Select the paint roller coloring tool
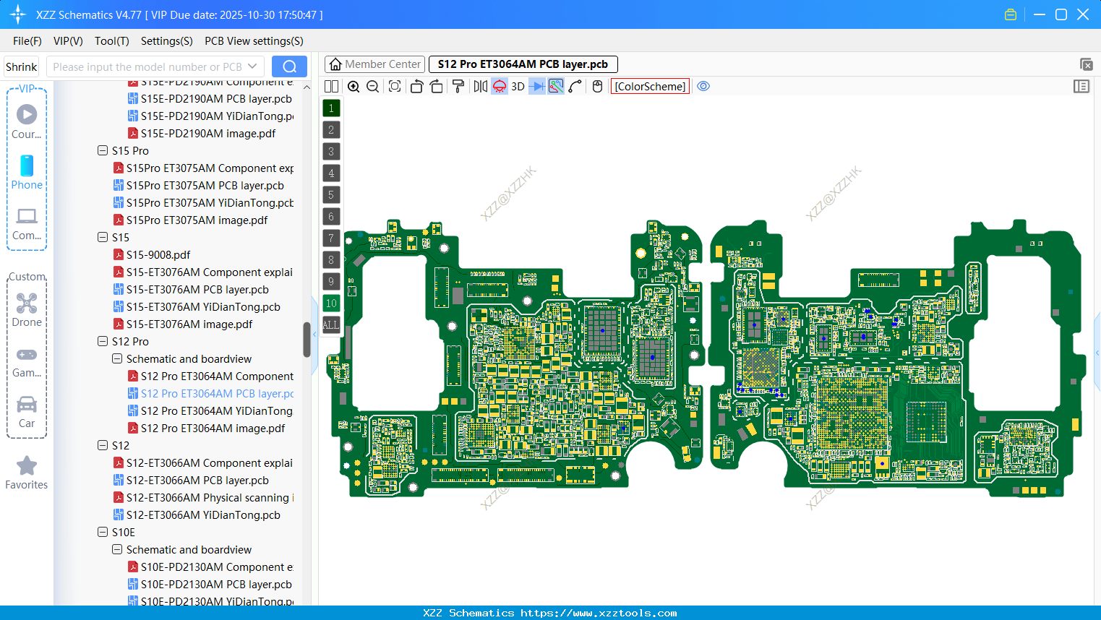Image resolution: width=1101 pixels, height=620 pixels. click(458, 86)
